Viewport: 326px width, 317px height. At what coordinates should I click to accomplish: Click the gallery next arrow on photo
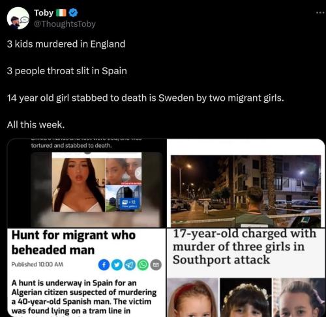pyautogui.click(x=138, y=173)
